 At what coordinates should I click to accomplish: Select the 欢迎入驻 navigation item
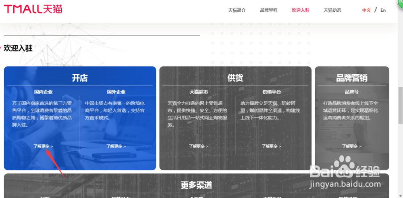[301, 10]
